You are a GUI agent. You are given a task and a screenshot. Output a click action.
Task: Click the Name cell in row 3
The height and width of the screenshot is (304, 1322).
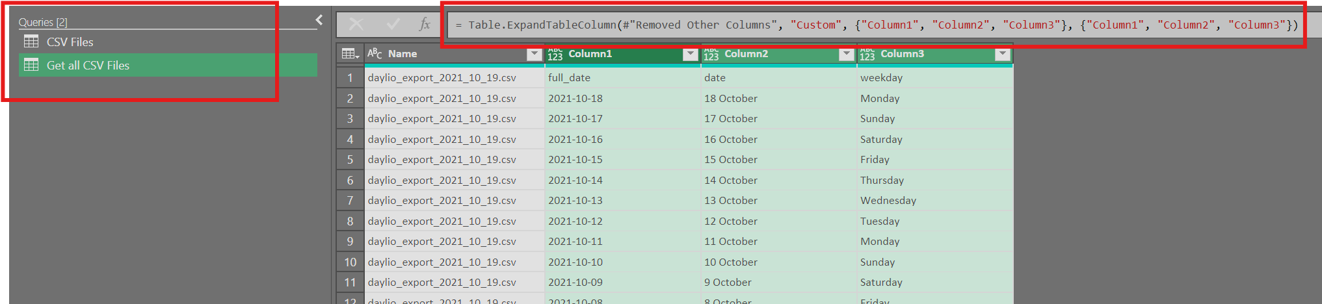455,119
